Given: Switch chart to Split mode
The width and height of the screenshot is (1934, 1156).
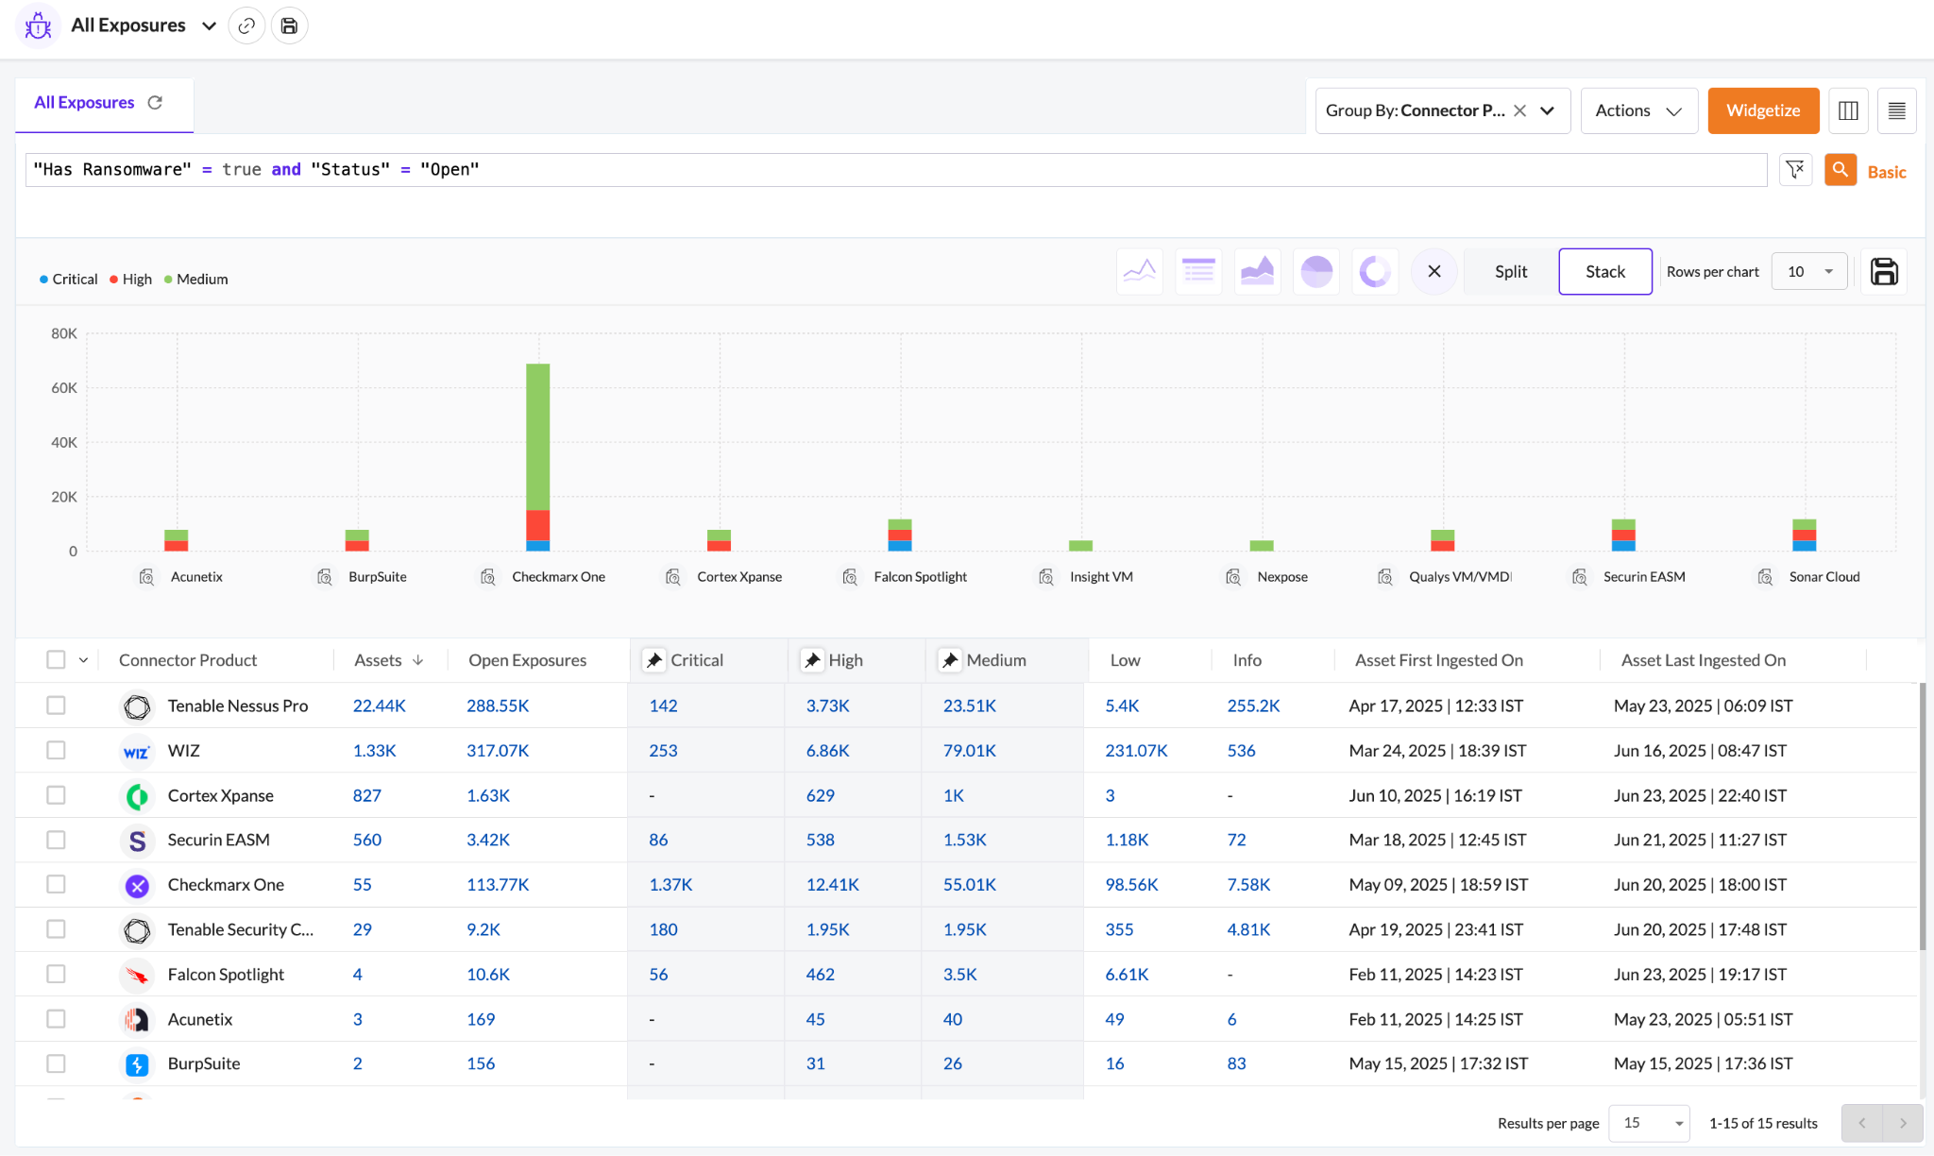Looking at the screenshot, I should coord(1511,272).
